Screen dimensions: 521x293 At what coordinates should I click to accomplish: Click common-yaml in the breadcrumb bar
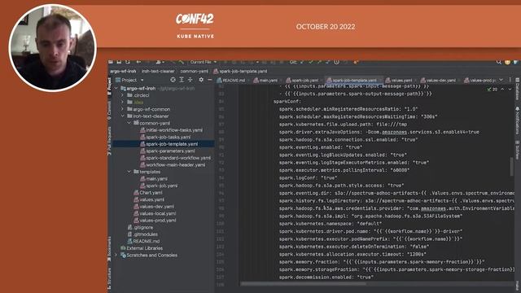coord(194,71)
